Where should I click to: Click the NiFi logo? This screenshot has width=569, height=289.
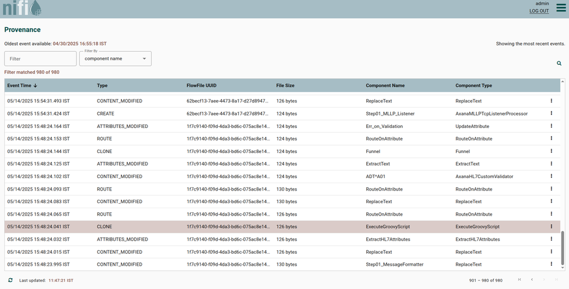pos(21,9)
